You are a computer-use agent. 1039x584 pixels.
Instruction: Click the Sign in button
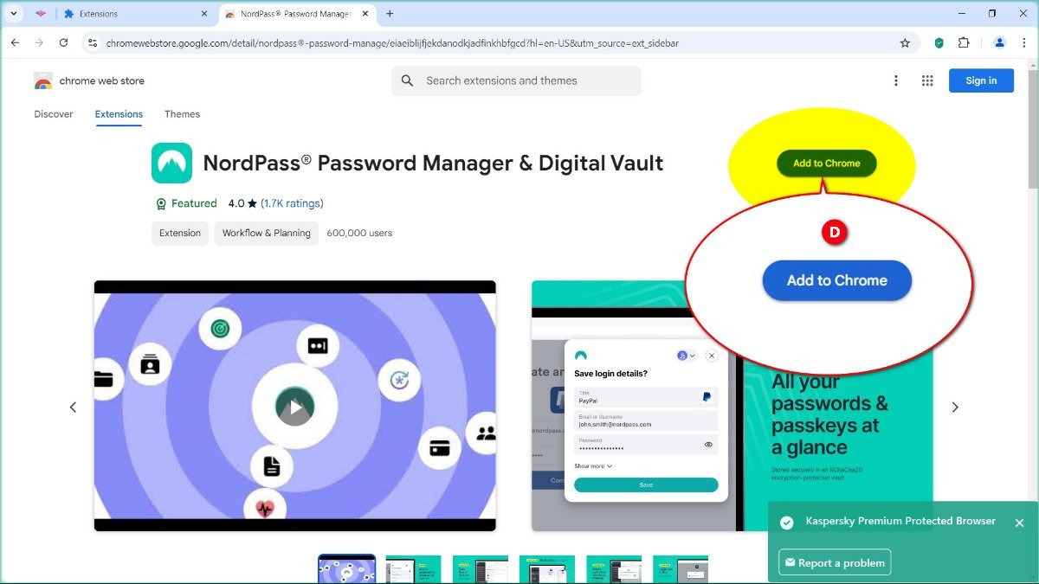[x=981, y=80]
